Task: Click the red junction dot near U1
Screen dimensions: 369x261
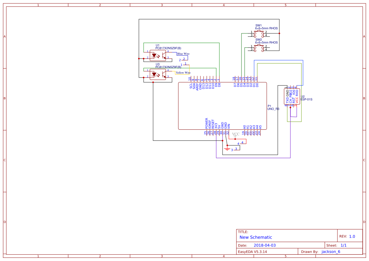Action: 143,58
